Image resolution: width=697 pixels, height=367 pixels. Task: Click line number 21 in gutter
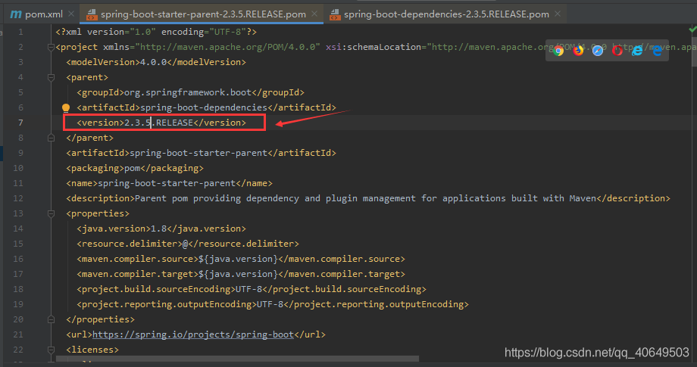point(17,334)
